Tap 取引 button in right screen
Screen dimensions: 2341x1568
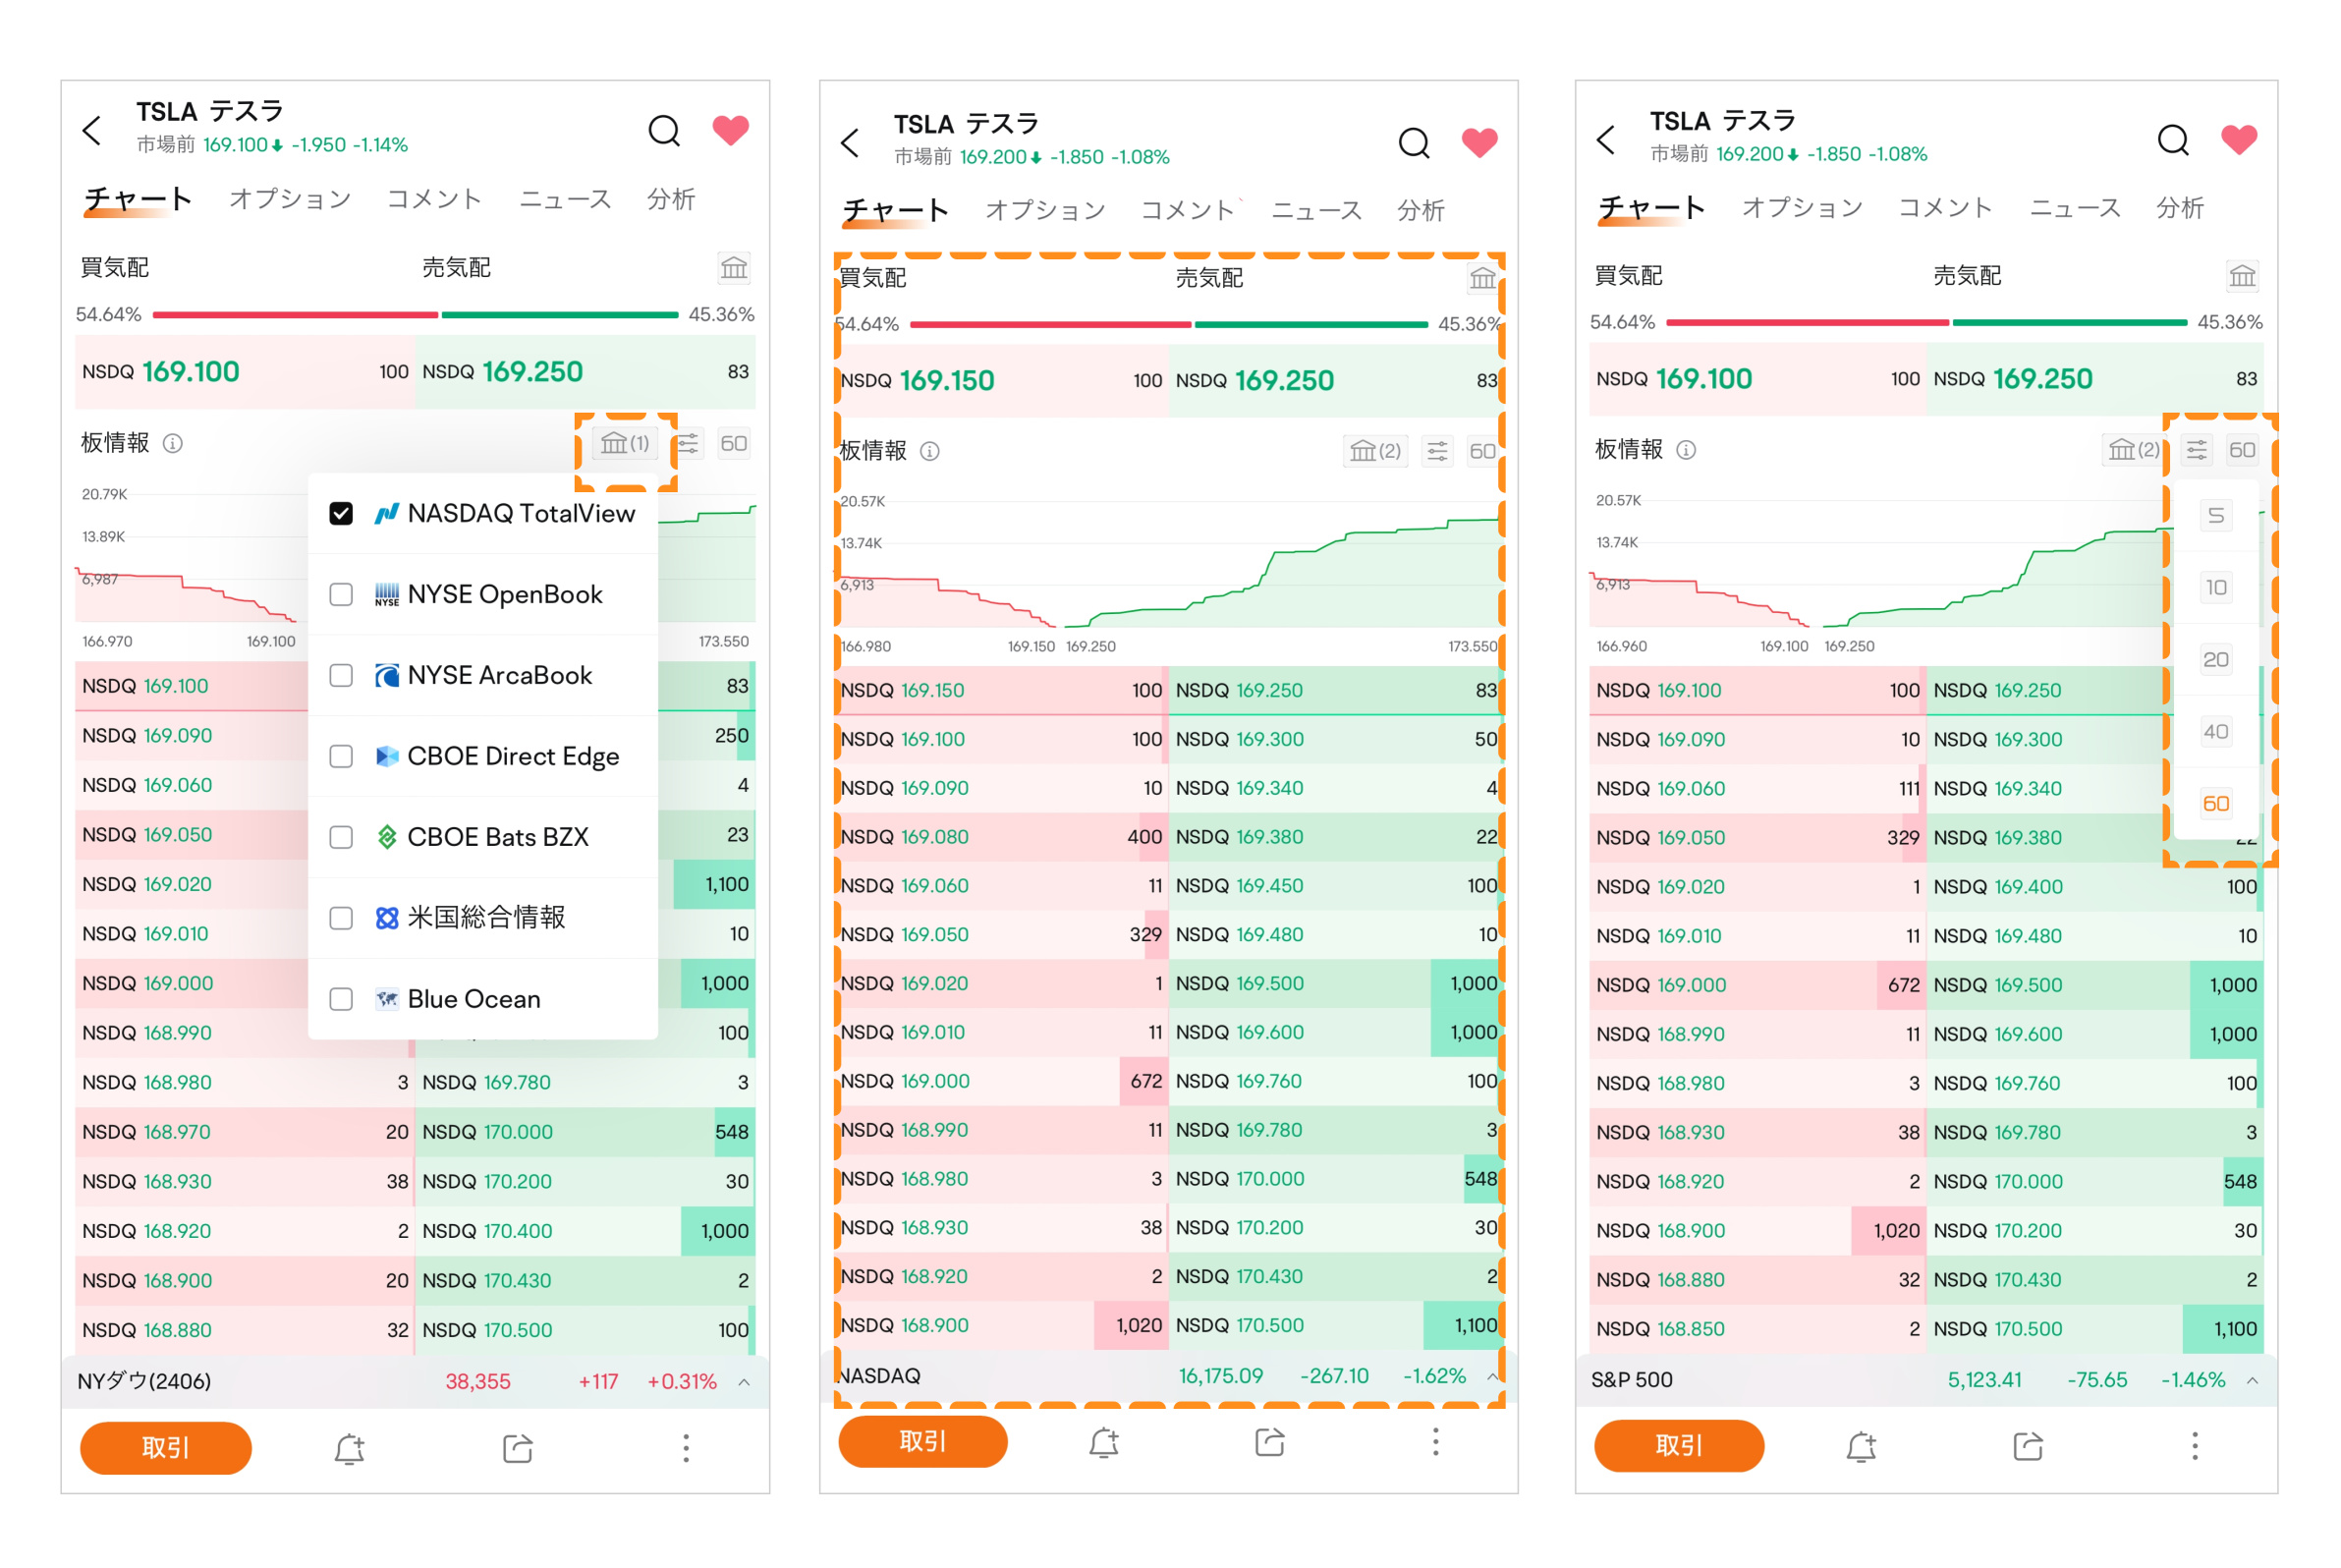point(1679,1446)
